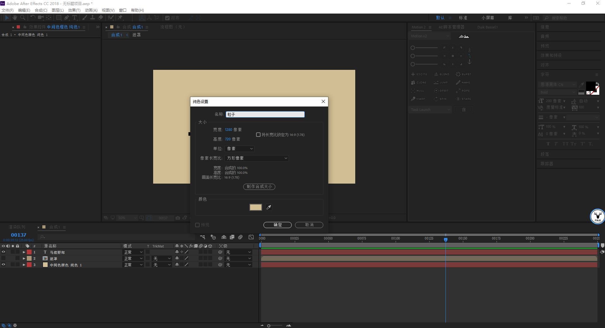605x328 pixels.
Task: Open the 动画(A) menu
Action: (91, 10)
